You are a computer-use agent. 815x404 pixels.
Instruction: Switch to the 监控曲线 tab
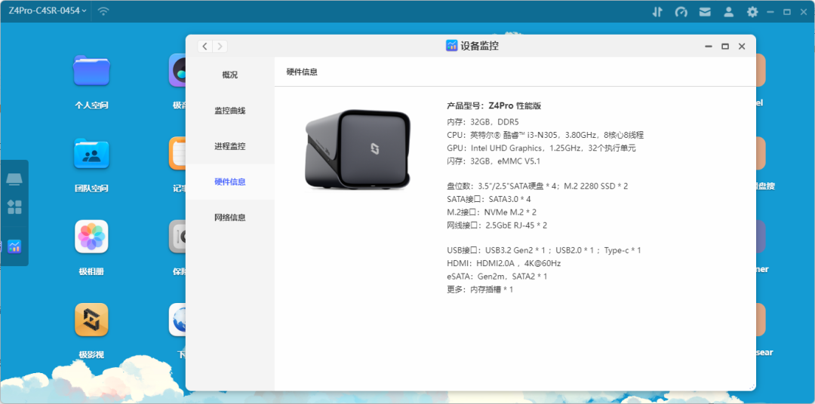[229, 111]
